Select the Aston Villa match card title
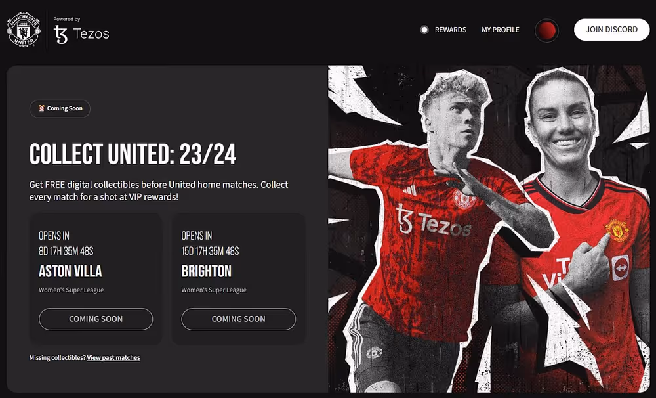This screenshot has width=656, height=398. tap(70, 271)
